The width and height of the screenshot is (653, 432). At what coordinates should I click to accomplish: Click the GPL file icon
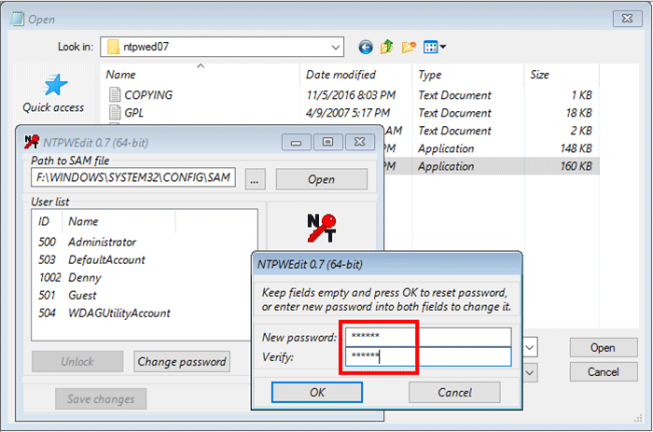115,113
